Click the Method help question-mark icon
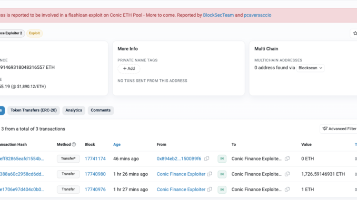357x200 pixels. pyautogui.click(x=74, y=144)
